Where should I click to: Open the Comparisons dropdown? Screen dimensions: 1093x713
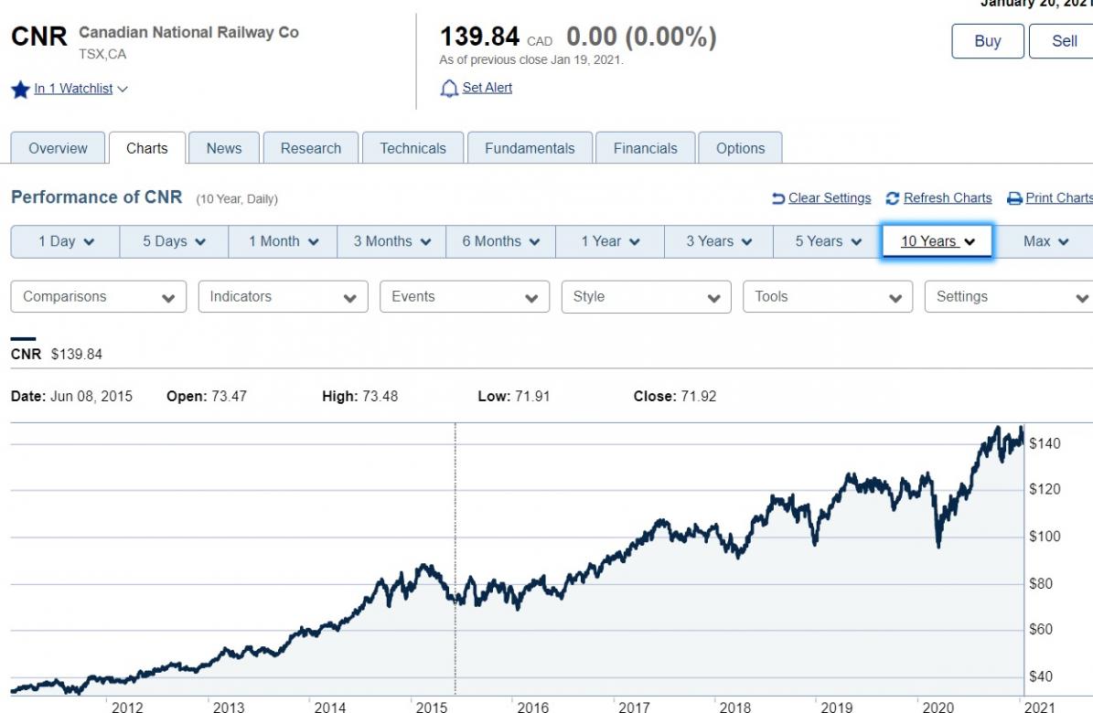coord(99,297)
